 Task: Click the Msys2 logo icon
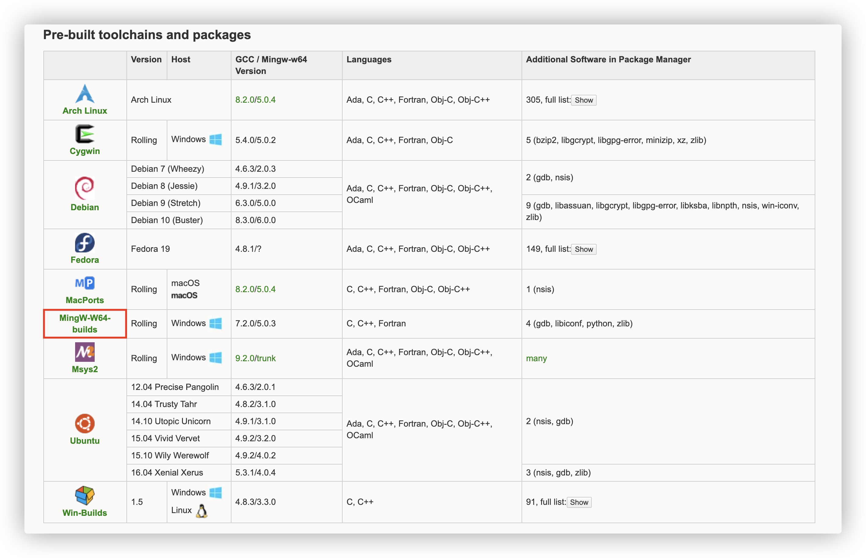(x=85, y=352)
